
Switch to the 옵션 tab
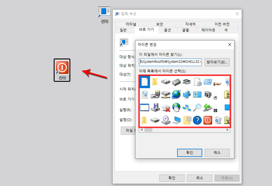pos(168,30)
